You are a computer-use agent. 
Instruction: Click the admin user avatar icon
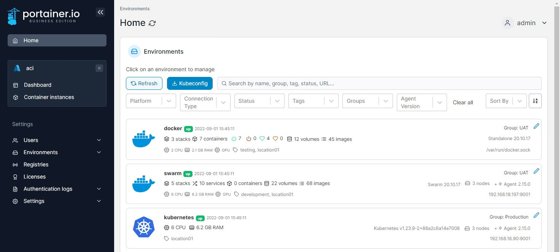pyautogui.click(x=508, y=23)
